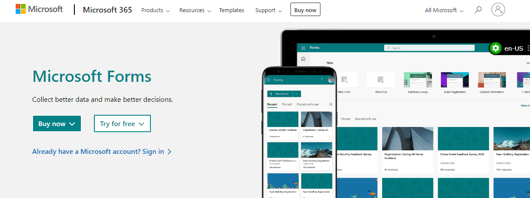
Task: Select Shared with me tab in phone mockup
Action: pos(307,104)
